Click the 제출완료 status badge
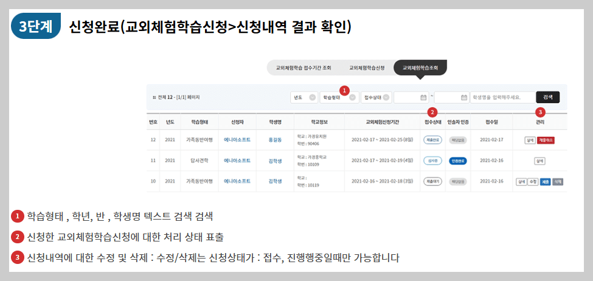 [x=432, y=140]
